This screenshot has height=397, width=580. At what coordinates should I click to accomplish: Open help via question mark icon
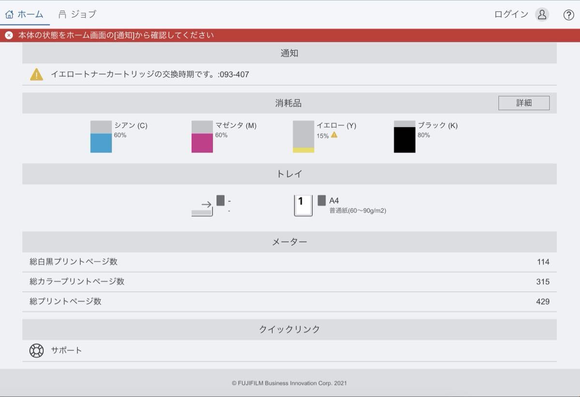pos(569,14)
